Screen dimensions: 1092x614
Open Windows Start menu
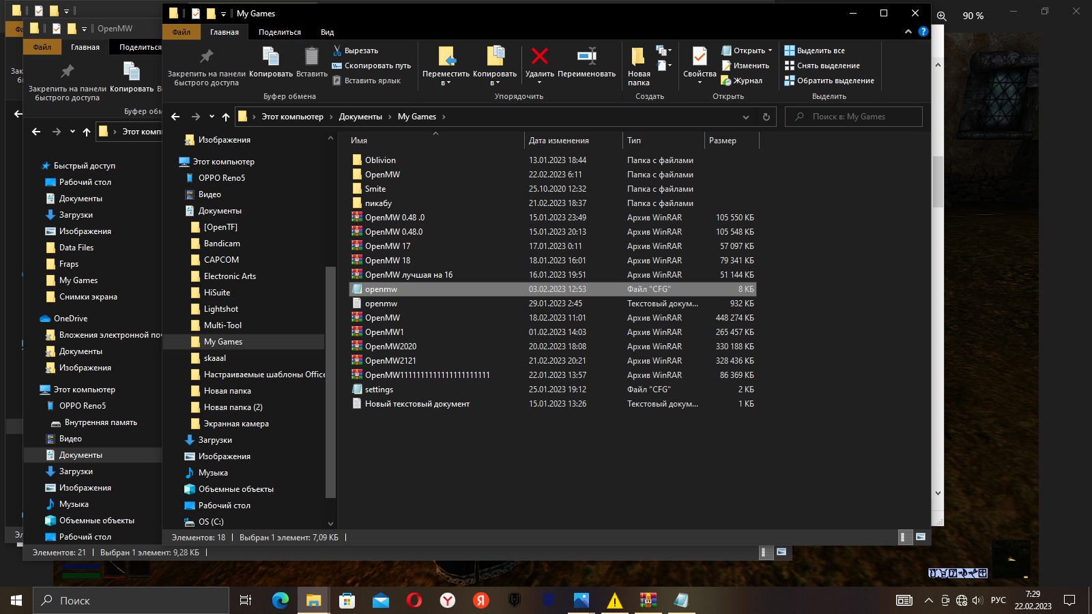16,600
